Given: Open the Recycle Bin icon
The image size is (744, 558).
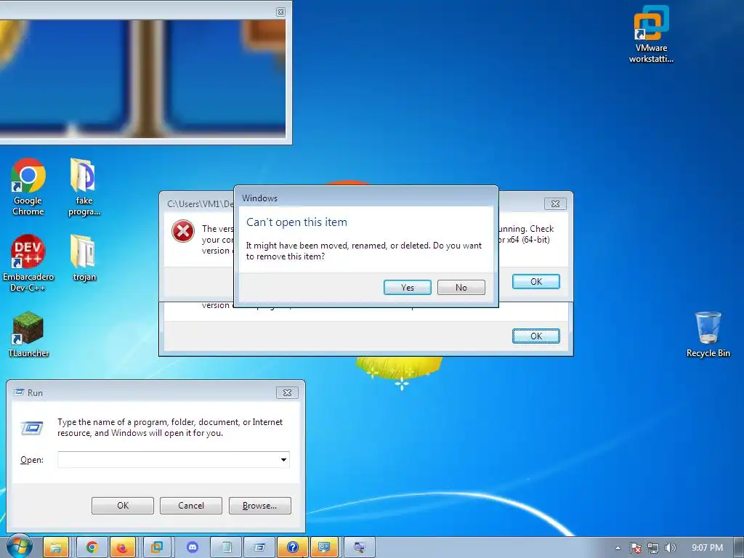Looking at the screenshot, I should (708, 334).
